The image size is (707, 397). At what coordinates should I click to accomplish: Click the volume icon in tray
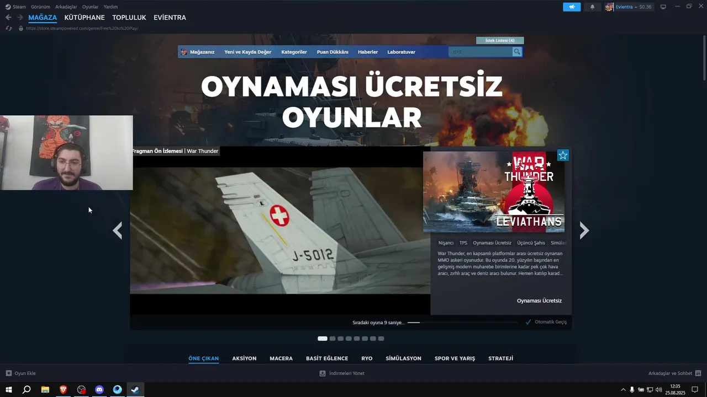click(658, 390)
